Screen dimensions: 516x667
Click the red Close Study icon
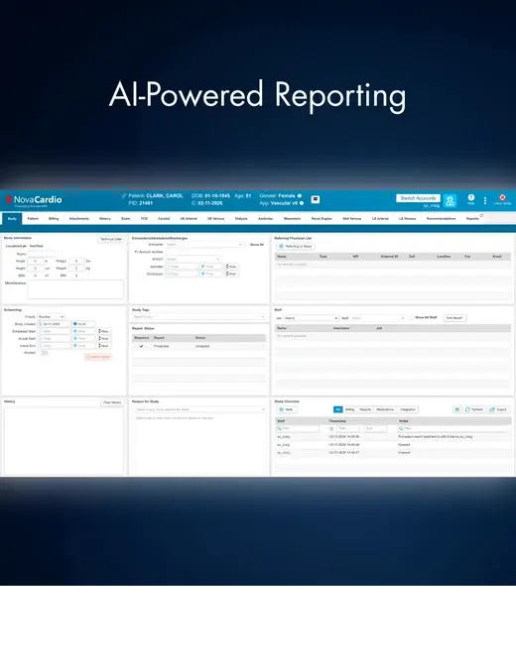pyautogui.click(x=502, y=198)
